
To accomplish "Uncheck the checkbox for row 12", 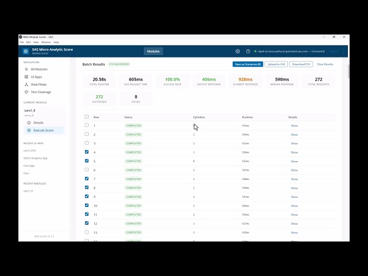I will (x=87, y=223).
